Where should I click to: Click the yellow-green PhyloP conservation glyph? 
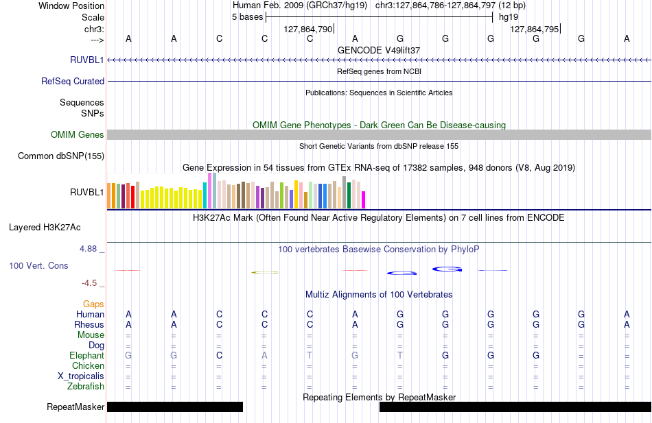265,273
